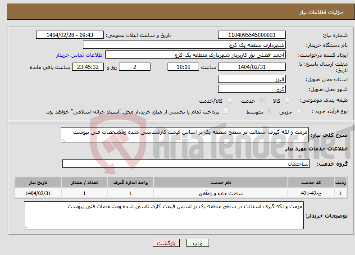Click the ردیف column header

341,182
